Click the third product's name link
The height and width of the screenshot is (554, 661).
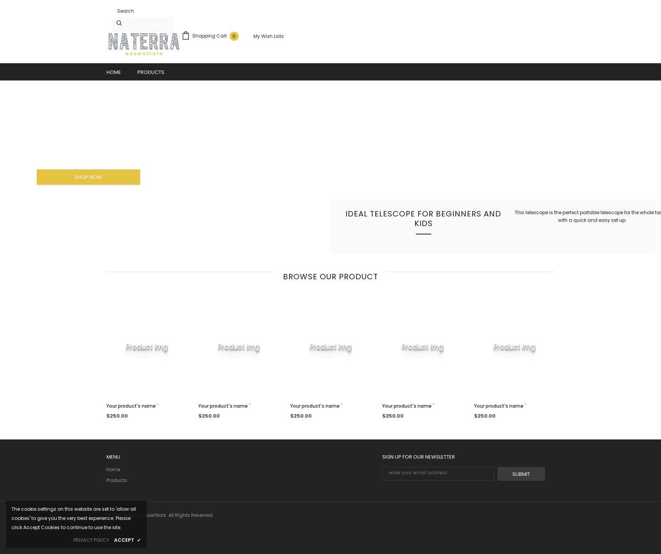[316, 405]
